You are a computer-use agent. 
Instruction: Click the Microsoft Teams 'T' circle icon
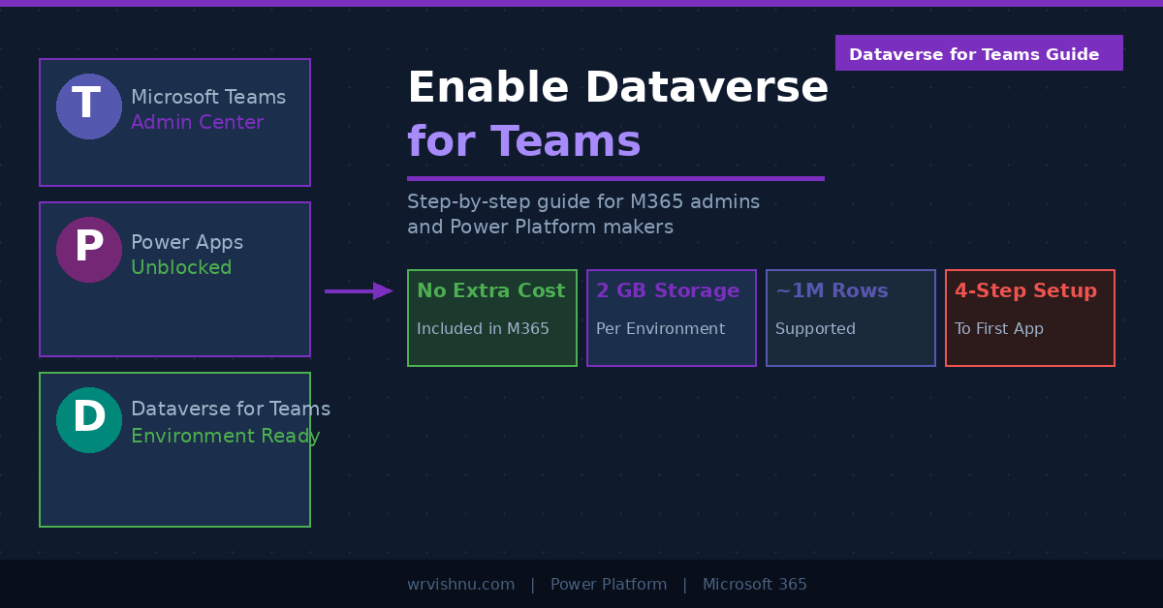point(89,106)
